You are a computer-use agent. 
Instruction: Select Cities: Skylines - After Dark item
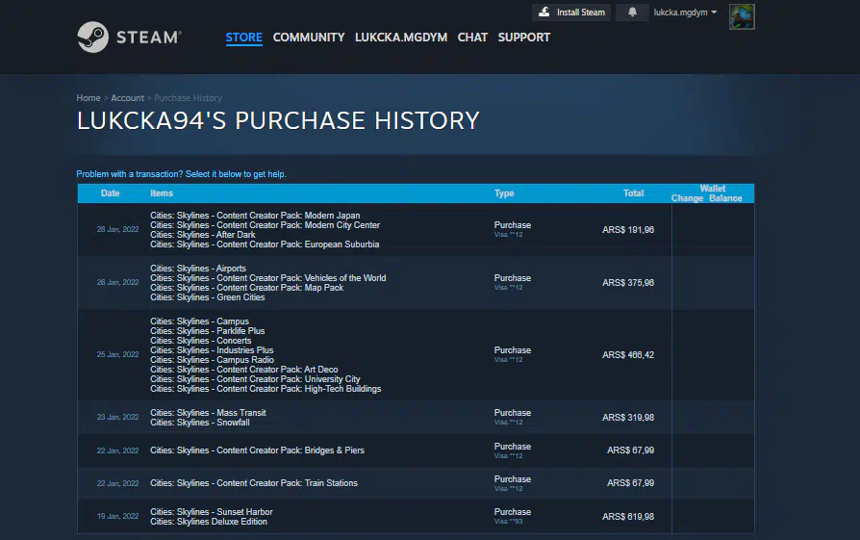203,235
